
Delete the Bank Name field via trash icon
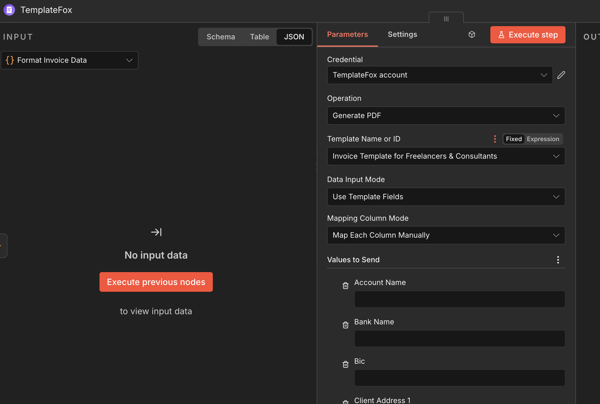pos(346,325)
